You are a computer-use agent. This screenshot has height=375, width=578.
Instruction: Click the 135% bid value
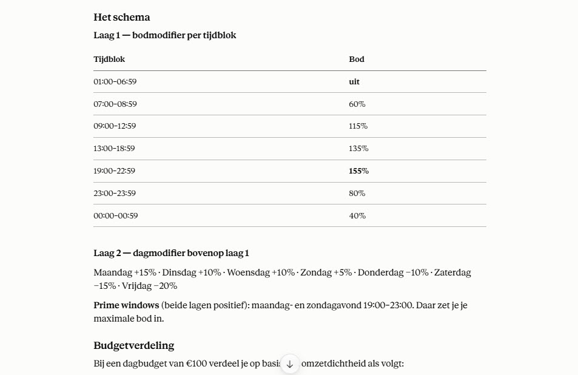(x=358, y=148)
